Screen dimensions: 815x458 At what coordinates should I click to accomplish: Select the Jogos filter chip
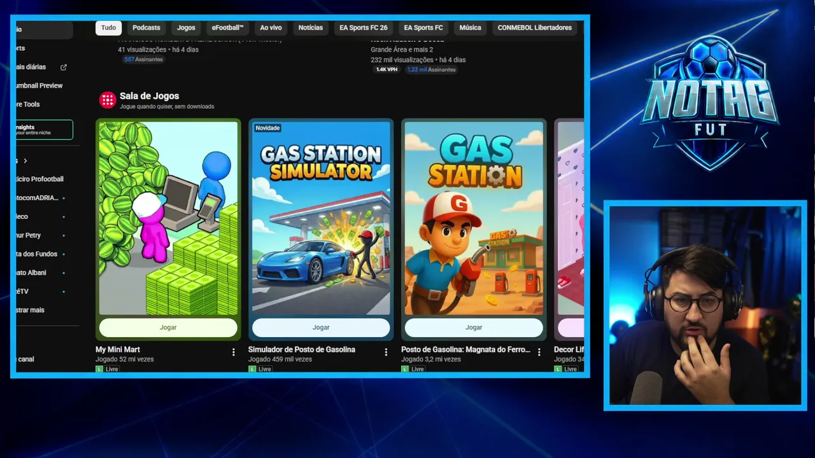tap(186, 28)
